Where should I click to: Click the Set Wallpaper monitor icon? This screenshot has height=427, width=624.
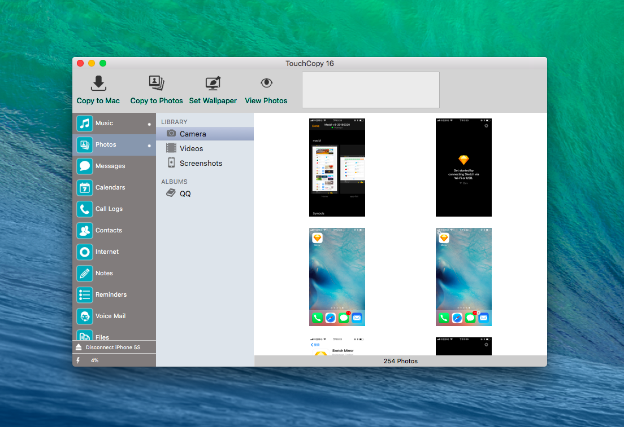point(213,83)
